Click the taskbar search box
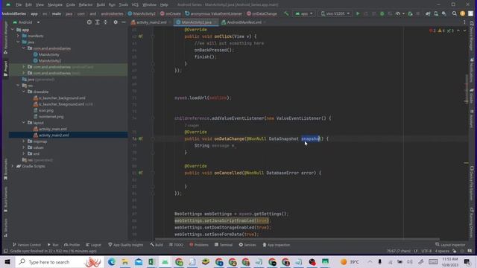 click(x=60, y=262)
